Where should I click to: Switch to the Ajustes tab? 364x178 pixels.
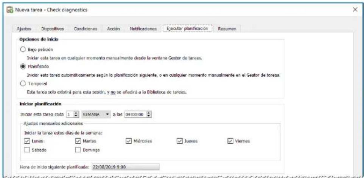click(x=24, y=29)
